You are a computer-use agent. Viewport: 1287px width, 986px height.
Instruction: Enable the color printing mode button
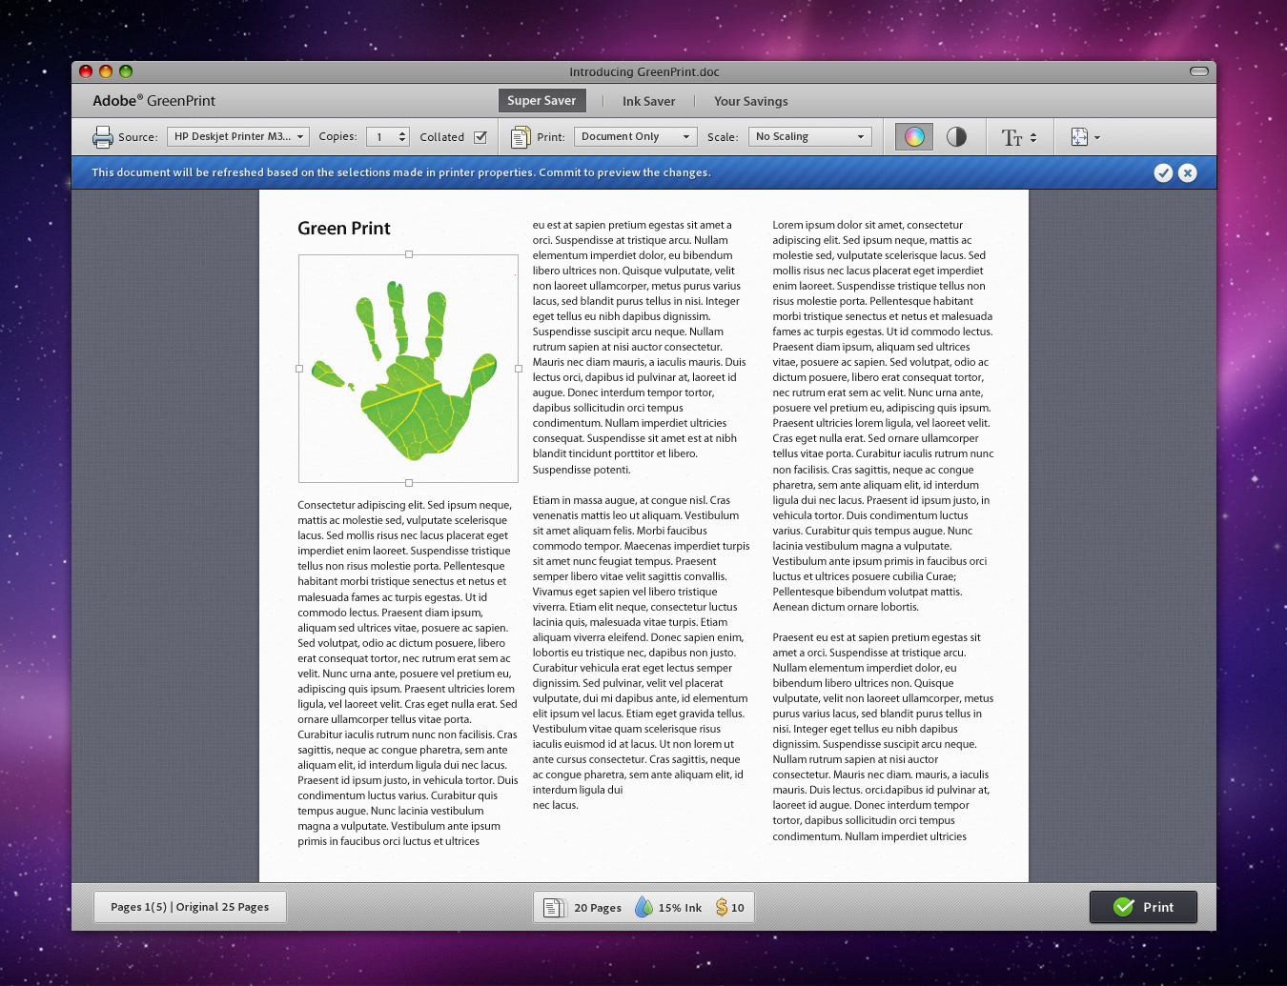(x=914, y=137)
